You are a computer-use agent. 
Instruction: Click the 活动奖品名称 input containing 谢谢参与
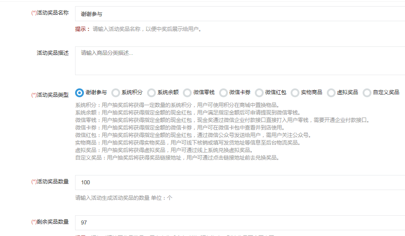coord(240,14)
